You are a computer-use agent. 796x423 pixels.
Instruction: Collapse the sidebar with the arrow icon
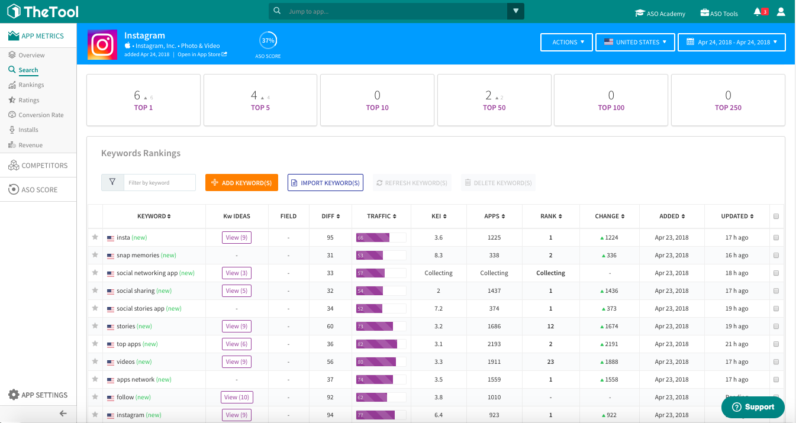(x=63, y=414)
